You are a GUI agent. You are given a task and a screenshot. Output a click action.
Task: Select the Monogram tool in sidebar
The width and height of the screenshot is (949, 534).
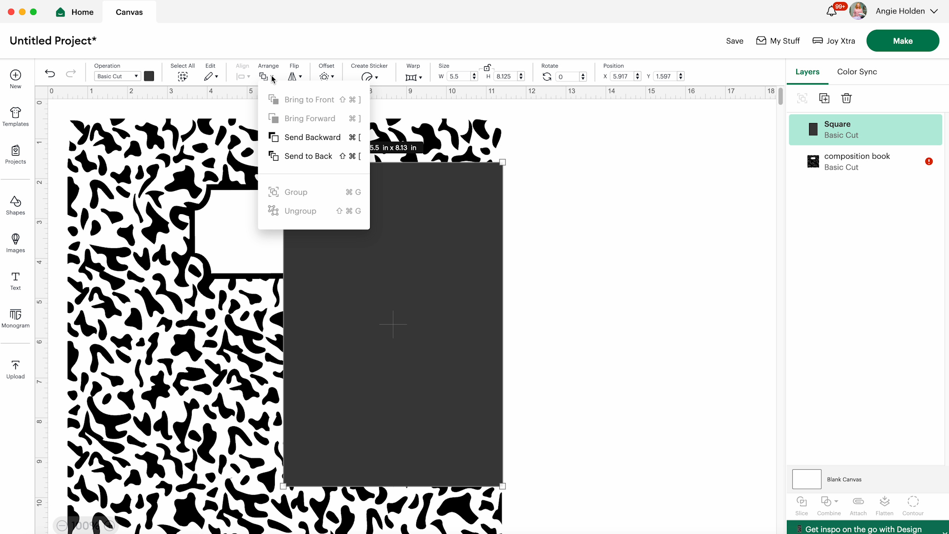tap(16, 319)
